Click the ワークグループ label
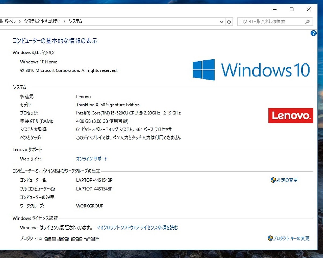The image size is (323, 258). coord(32,206)
